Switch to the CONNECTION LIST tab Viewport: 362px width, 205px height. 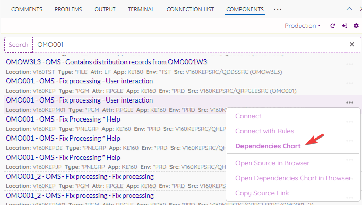click(190, 9)
